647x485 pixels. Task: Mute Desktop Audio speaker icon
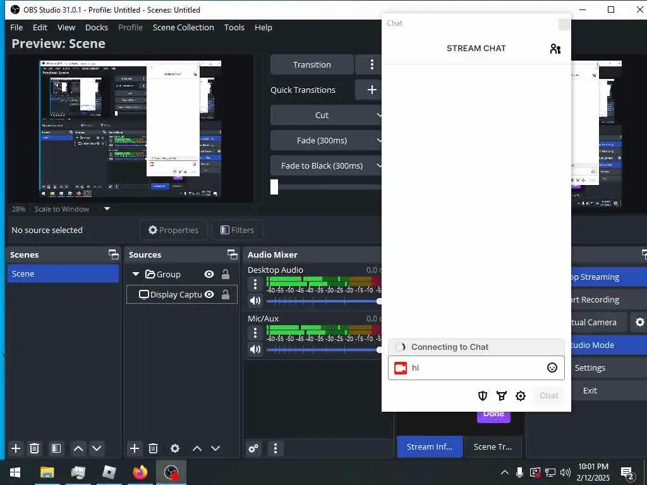255,301
